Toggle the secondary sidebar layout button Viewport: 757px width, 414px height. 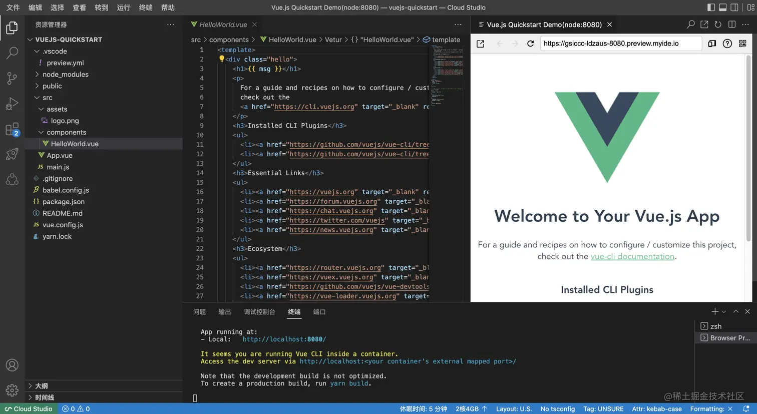pyautogui.click(x=734, y=8)
